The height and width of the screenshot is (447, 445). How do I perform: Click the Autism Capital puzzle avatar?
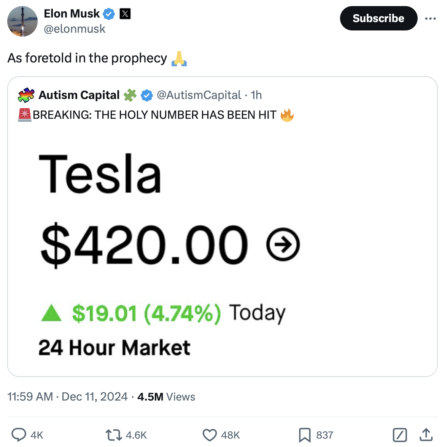pyautogui.click(x=26, y=95)
